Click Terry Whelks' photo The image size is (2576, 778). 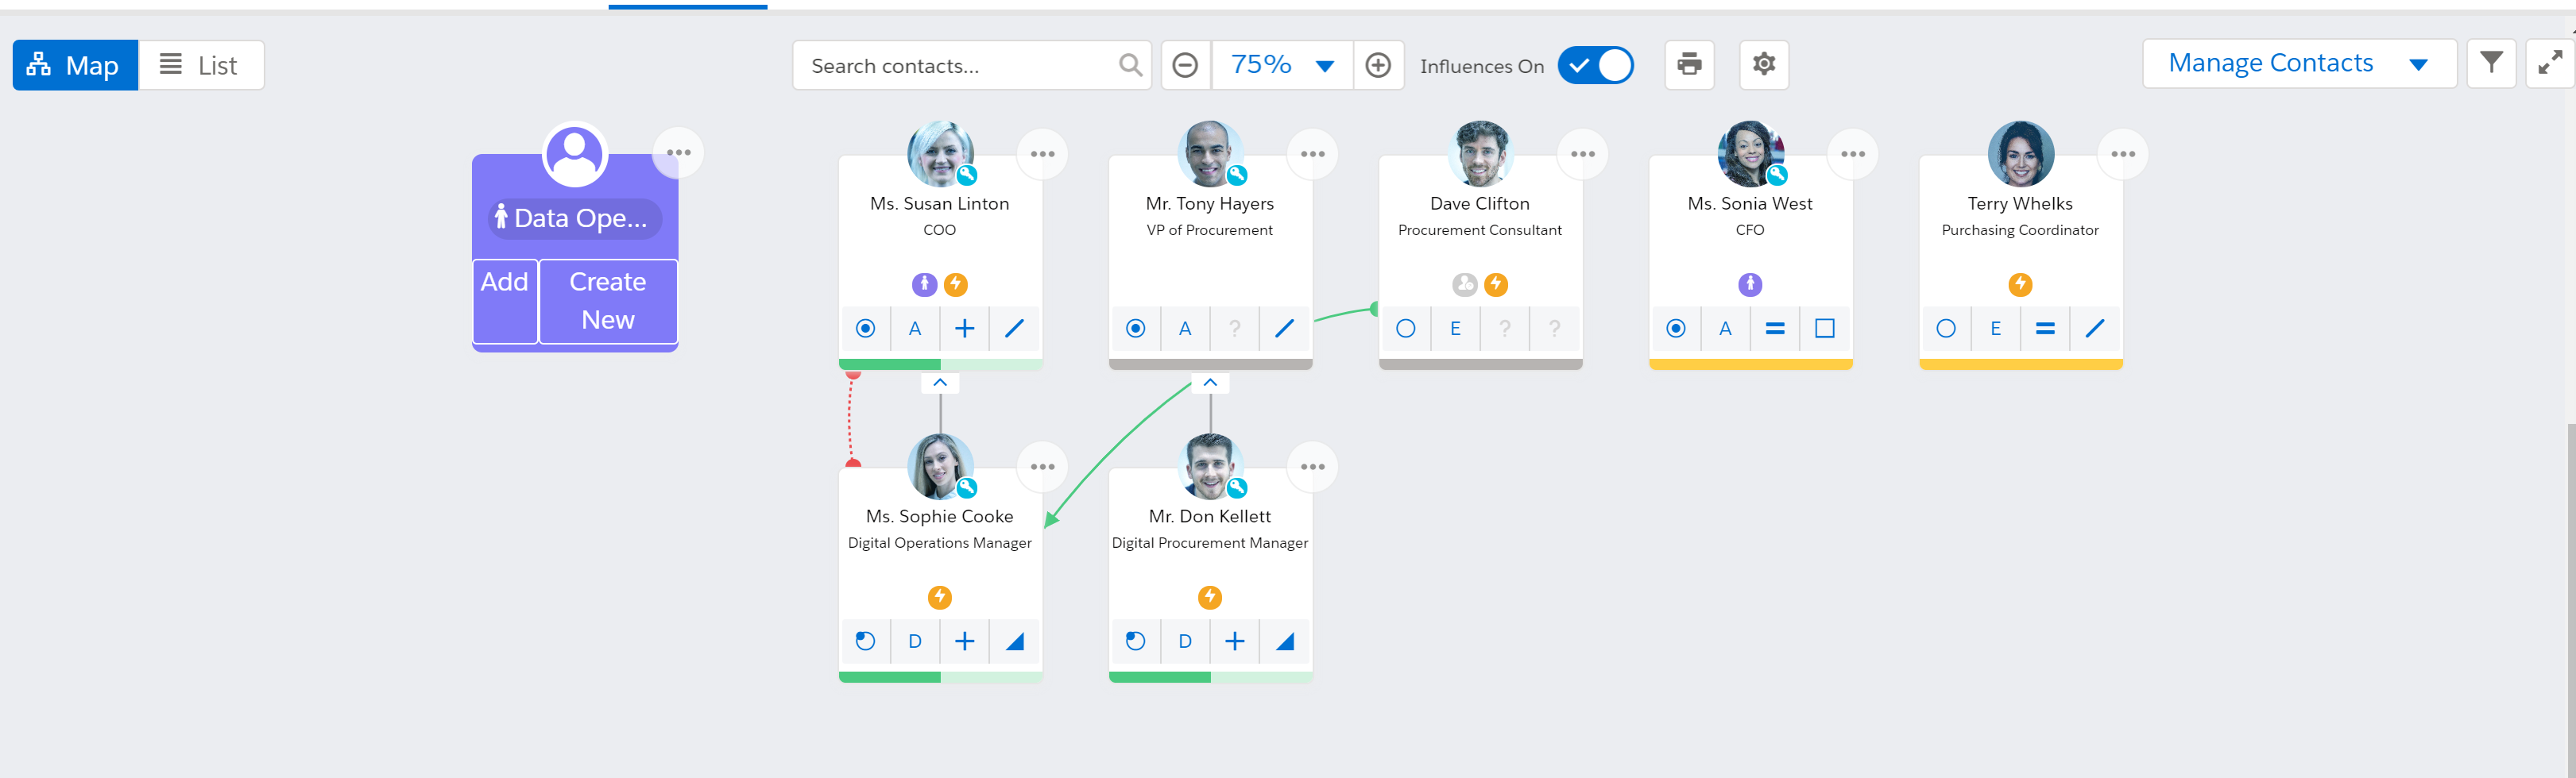[x=2020, y=154]
